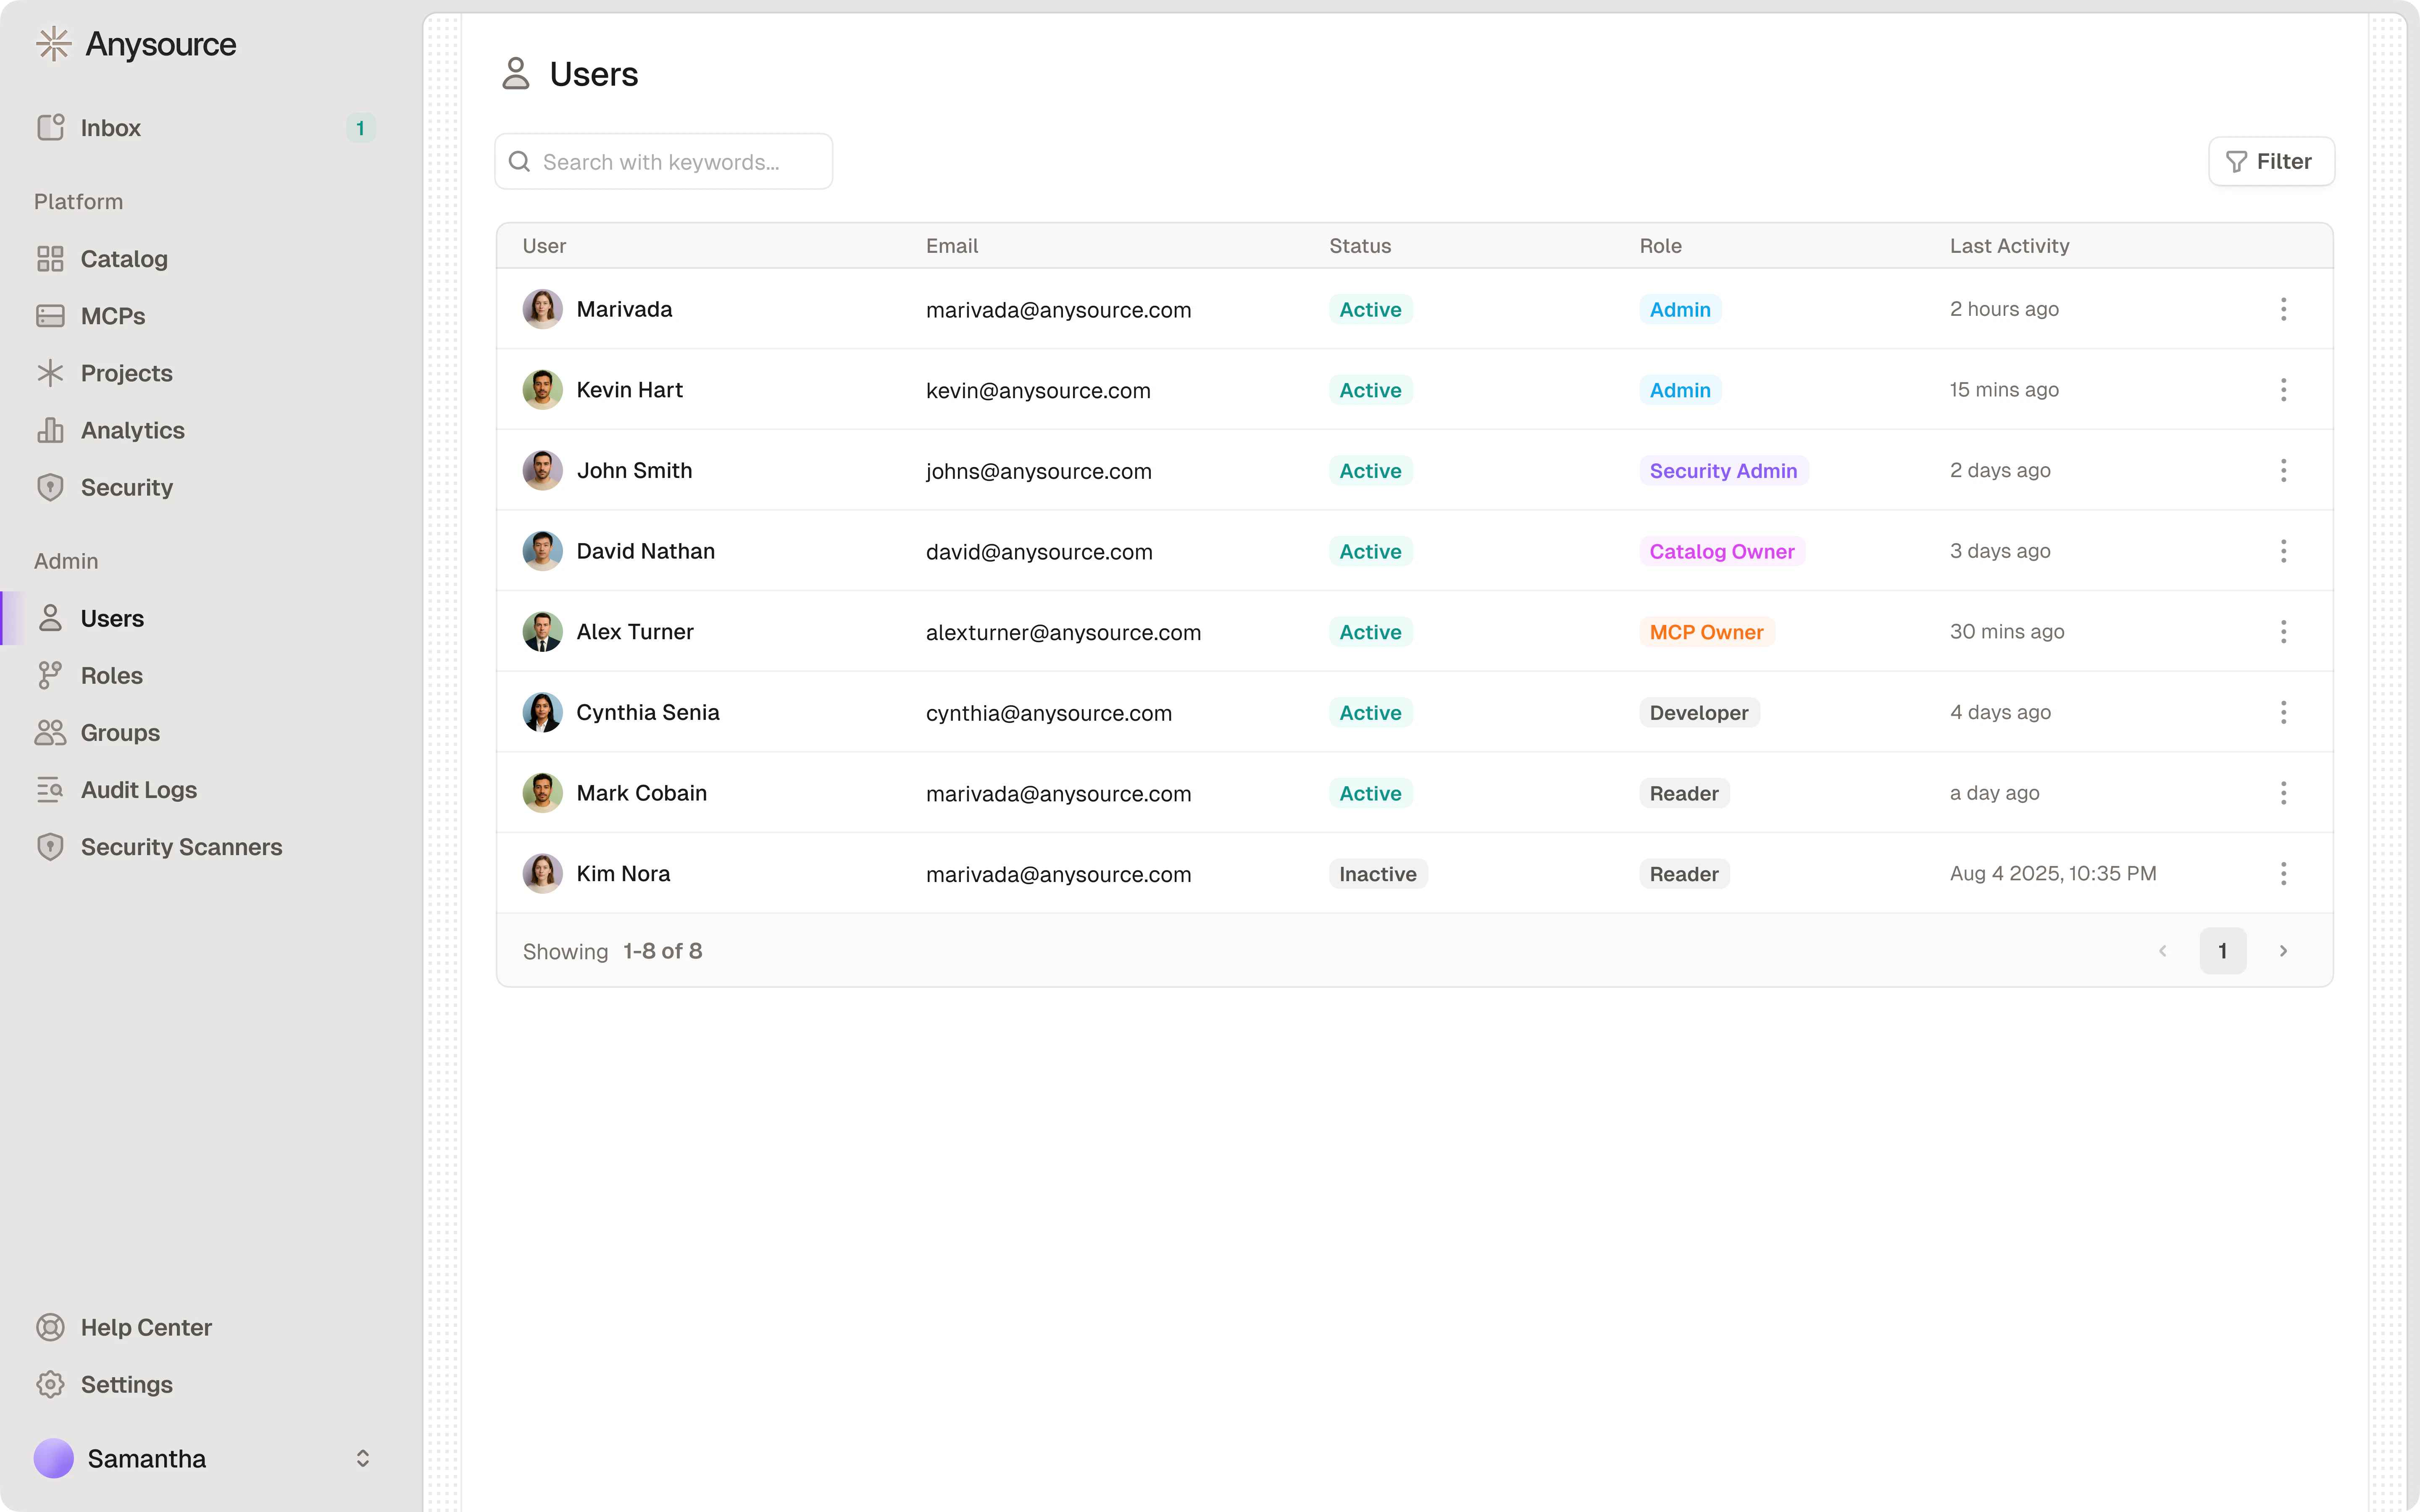Viewport: 2420px width, 1512px height.
Task: Click the Security shield icon
Action: 50,487
